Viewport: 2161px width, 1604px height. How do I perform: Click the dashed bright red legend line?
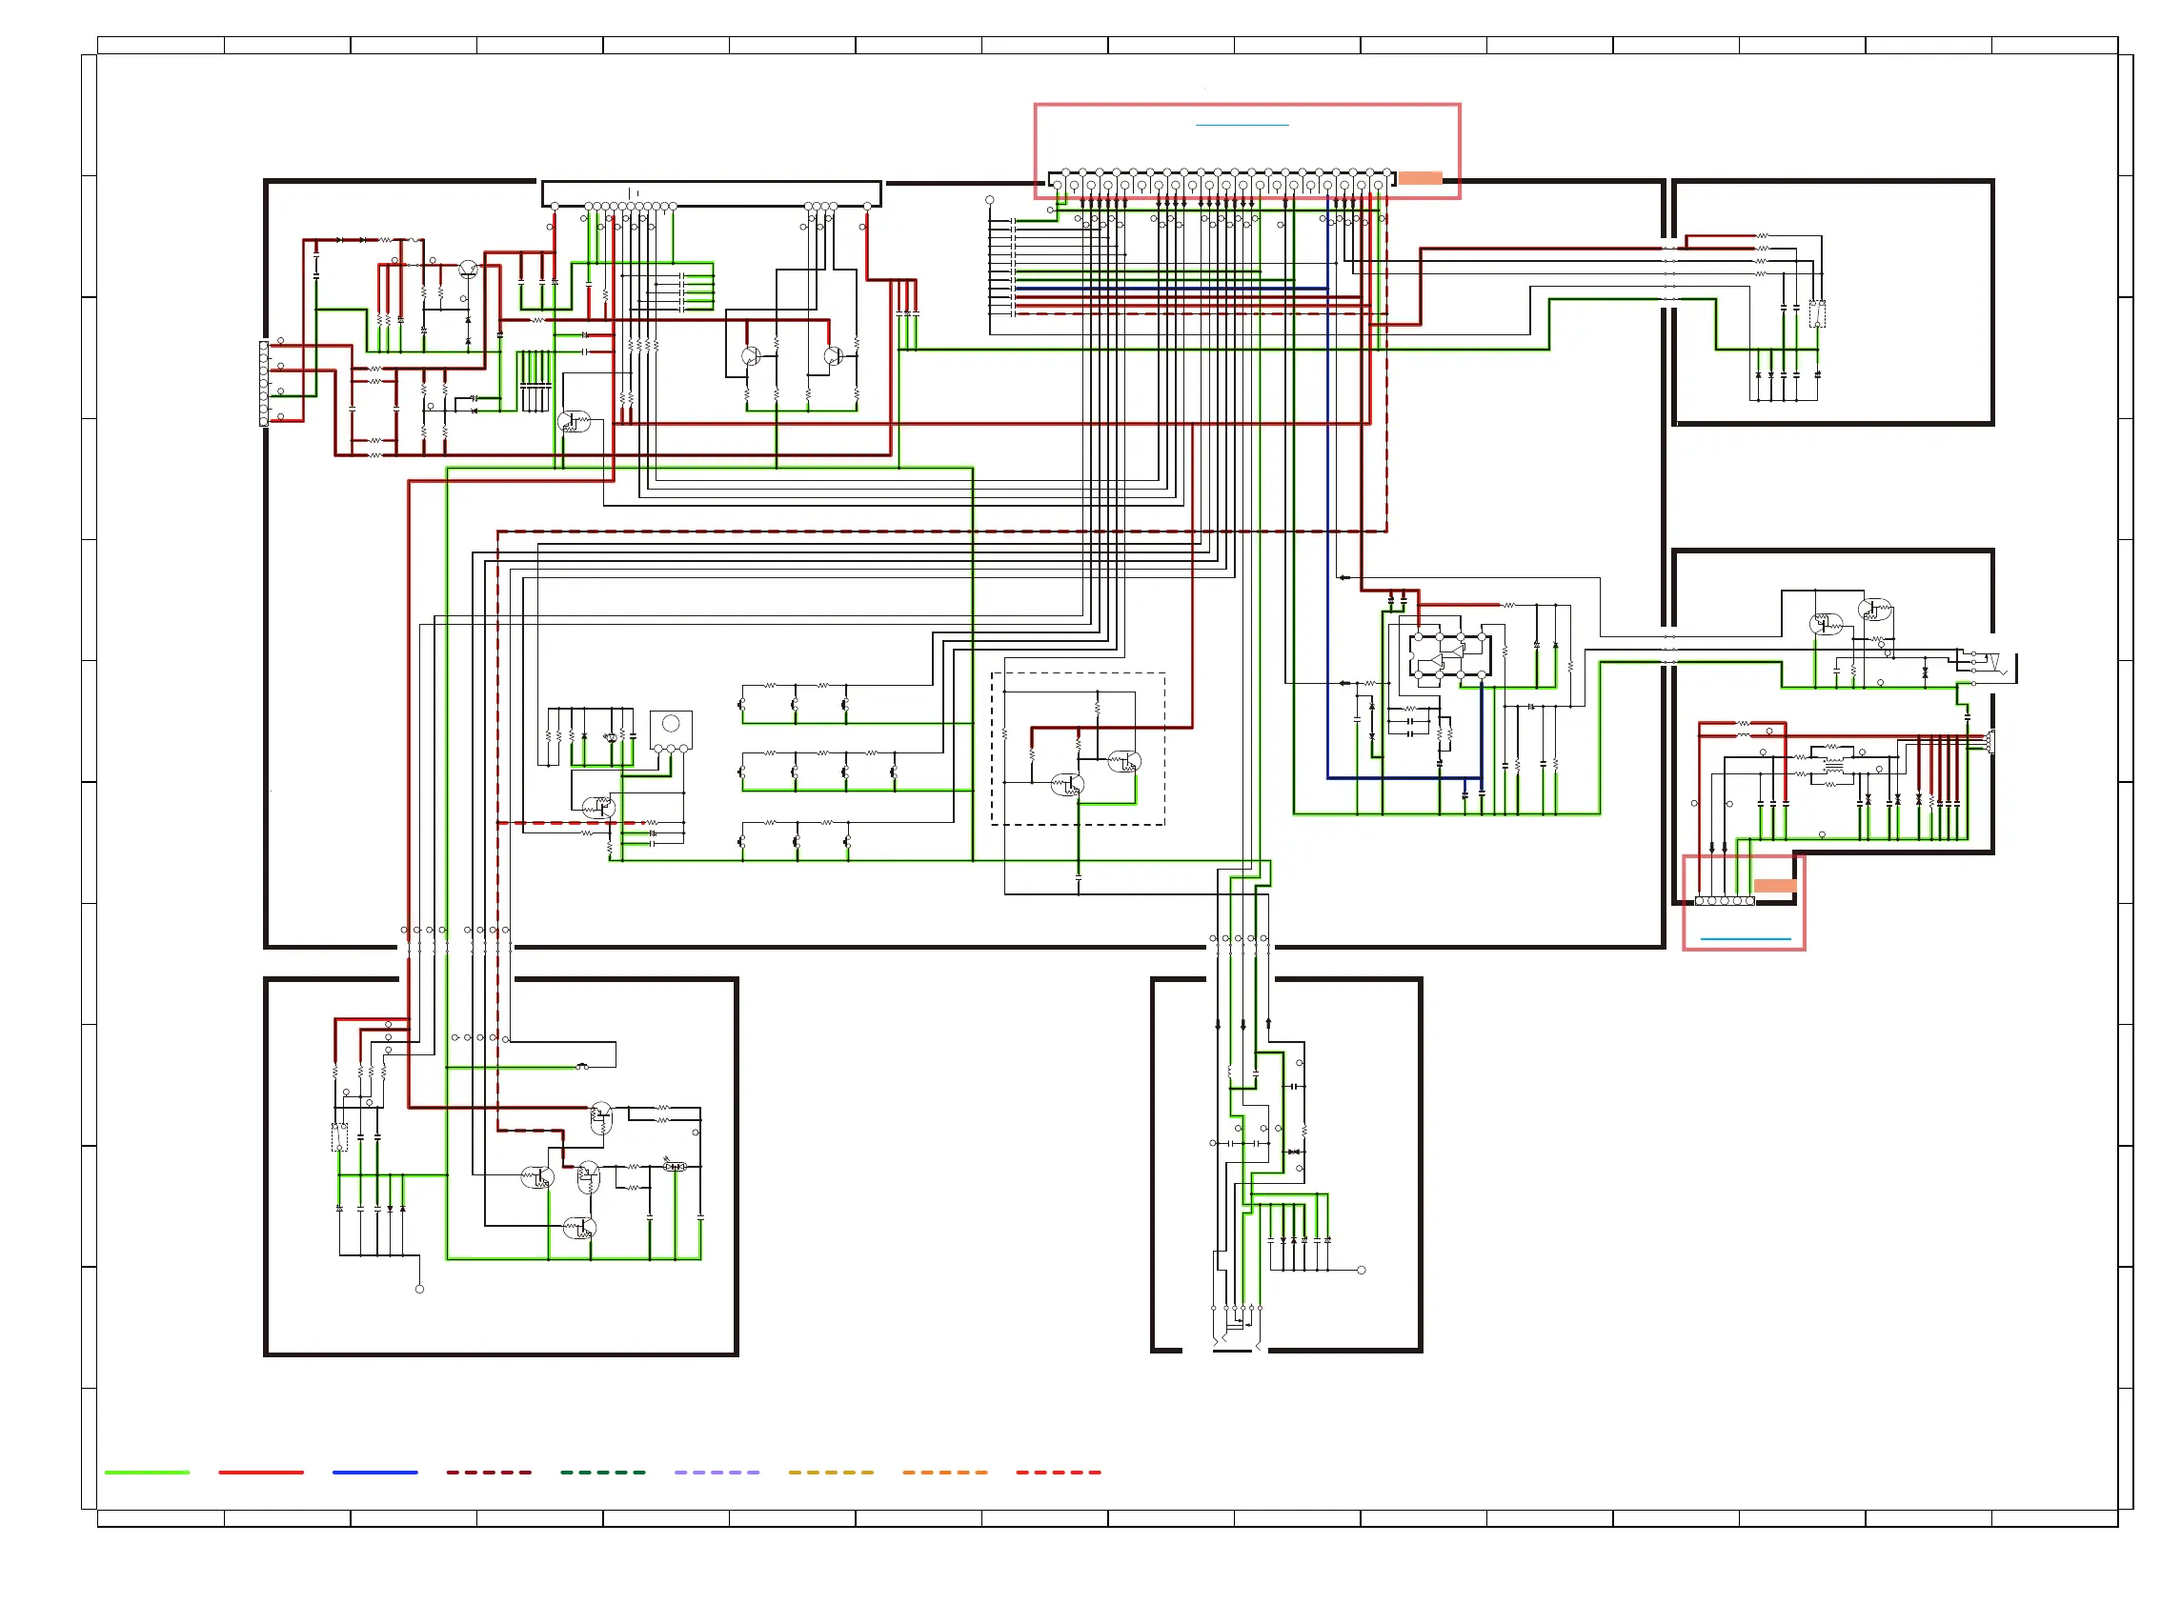(1058, 1472)
